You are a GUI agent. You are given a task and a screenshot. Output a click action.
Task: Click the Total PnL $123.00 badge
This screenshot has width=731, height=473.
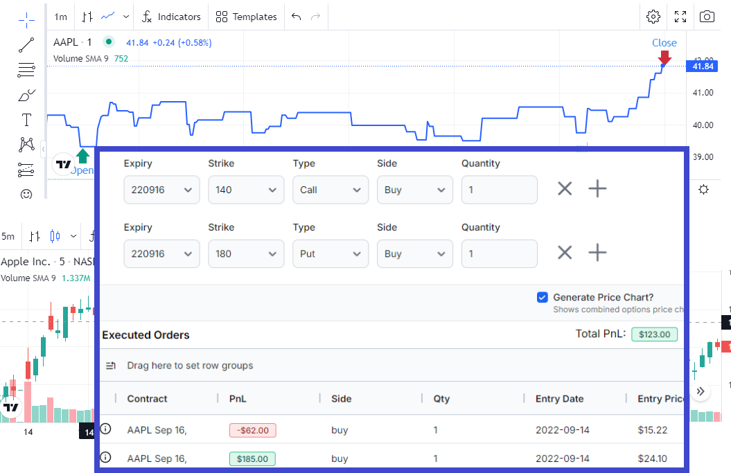click(655, 334)
